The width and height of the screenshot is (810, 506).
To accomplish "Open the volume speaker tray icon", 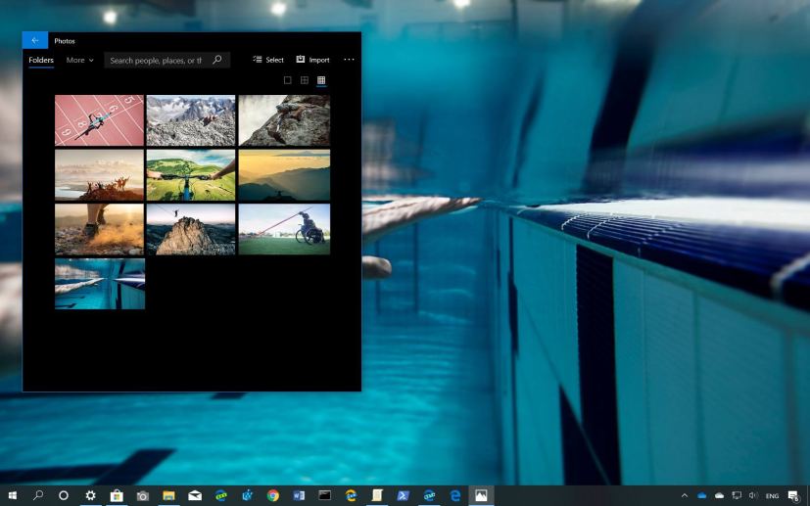I will coord(753,495).
